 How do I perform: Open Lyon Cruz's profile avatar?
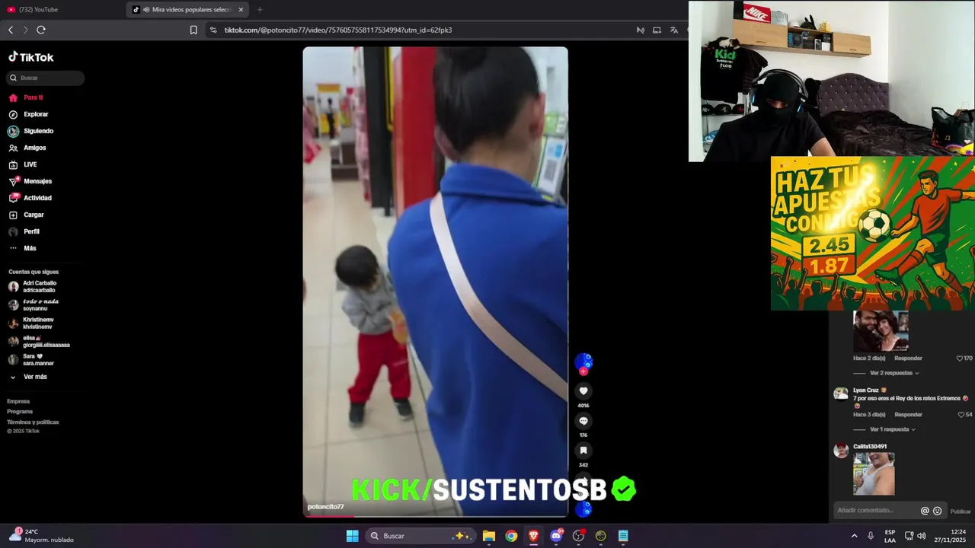coord(841,393)
